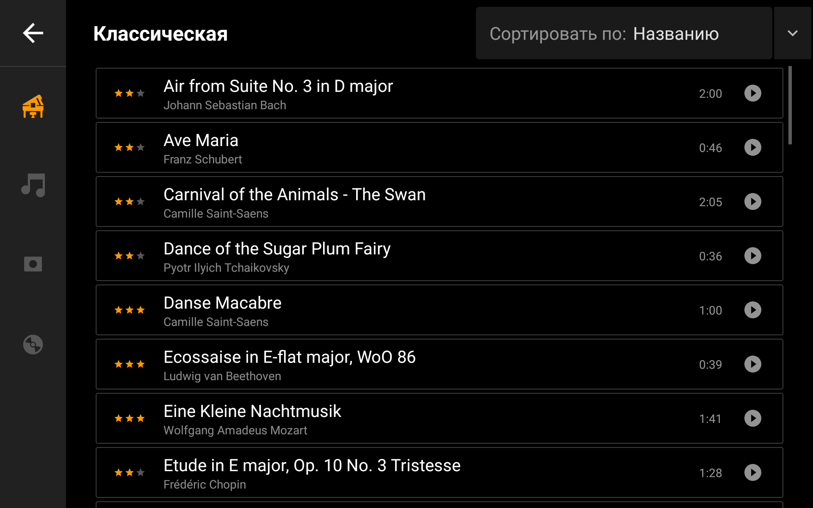Select the camera-like sidebar icon
Viewport: 813px width, 508px height.
33,264
